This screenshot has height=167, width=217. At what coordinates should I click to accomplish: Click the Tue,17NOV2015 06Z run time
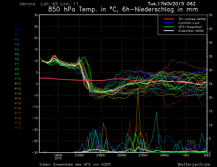tap(172, 4)
